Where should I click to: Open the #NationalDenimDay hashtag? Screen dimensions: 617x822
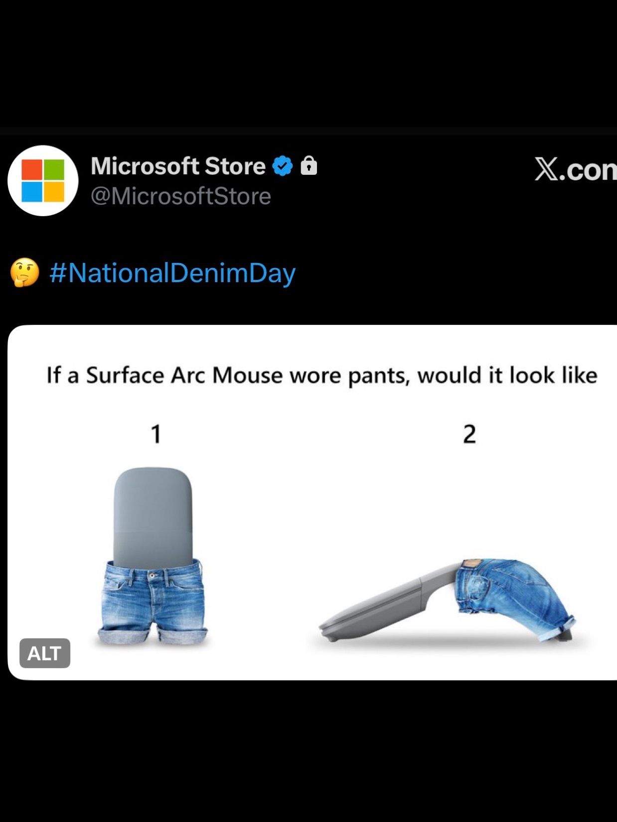point(172,273)
